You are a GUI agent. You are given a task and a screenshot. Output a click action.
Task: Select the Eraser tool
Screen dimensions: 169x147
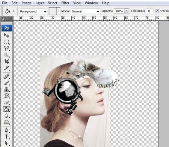pyautogui.click(x=6, y=102)
